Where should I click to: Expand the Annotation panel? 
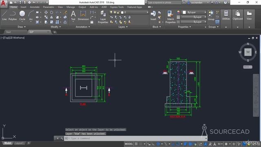pyautogui.click(x=83, y=27)
